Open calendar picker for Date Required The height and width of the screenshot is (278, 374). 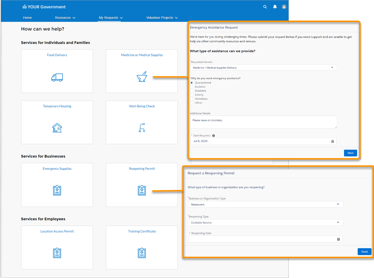point(332,141)
